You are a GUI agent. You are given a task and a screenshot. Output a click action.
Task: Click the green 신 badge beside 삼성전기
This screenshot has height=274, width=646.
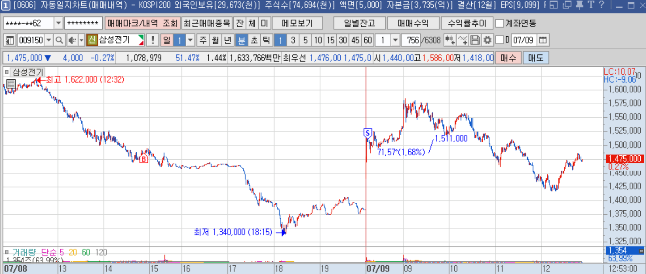click(x=92, y=41)
